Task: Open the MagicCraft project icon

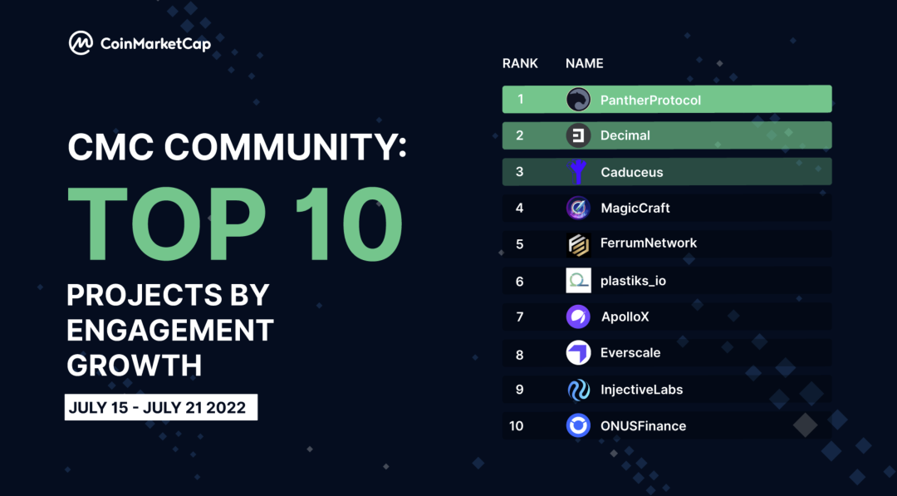Action: (x=578, y=208)
